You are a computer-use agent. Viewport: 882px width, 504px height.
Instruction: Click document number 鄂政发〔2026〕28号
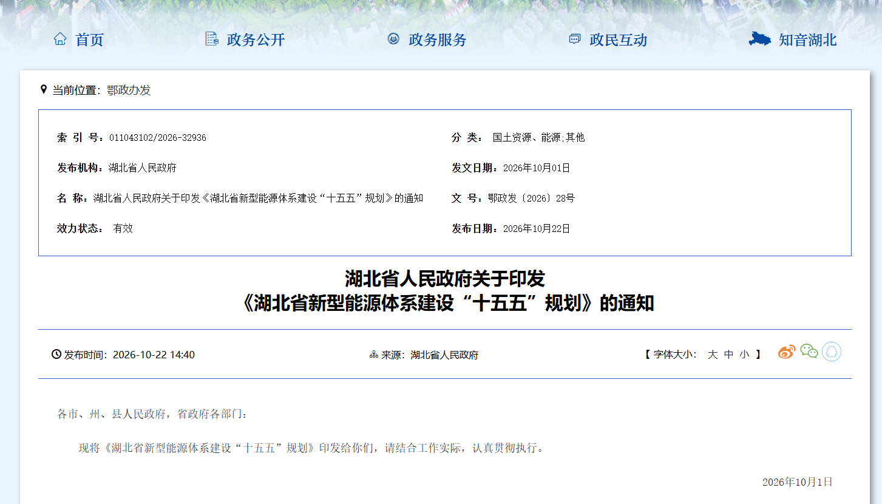(531, 199)
